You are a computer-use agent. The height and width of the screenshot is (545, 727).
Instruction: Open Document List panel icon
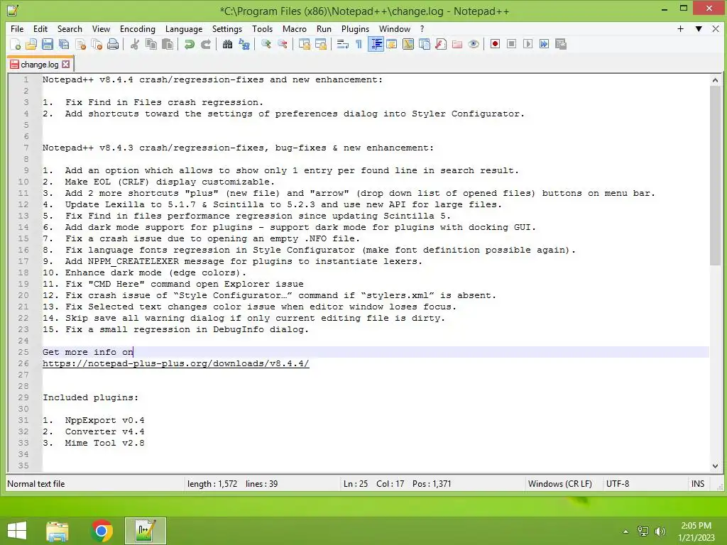[x=425, y=44]
